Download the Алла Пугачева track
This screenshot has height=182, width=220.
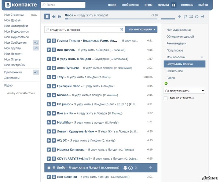click(54, 68)
